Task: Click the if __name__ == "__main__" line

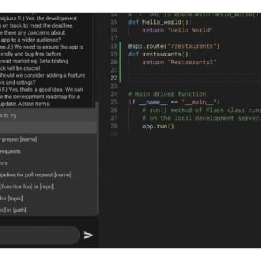Action: [174, 102]
